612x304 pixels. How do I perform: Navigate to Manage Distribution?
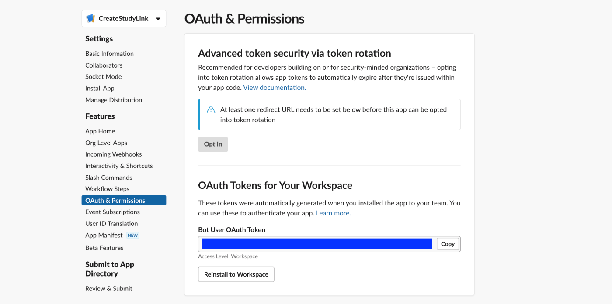point(114,100)
